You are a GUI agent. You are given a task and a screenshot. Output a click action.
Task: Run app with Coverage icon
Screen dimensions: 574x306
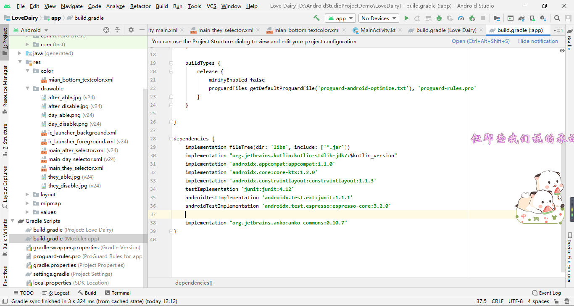pos(450,18)
